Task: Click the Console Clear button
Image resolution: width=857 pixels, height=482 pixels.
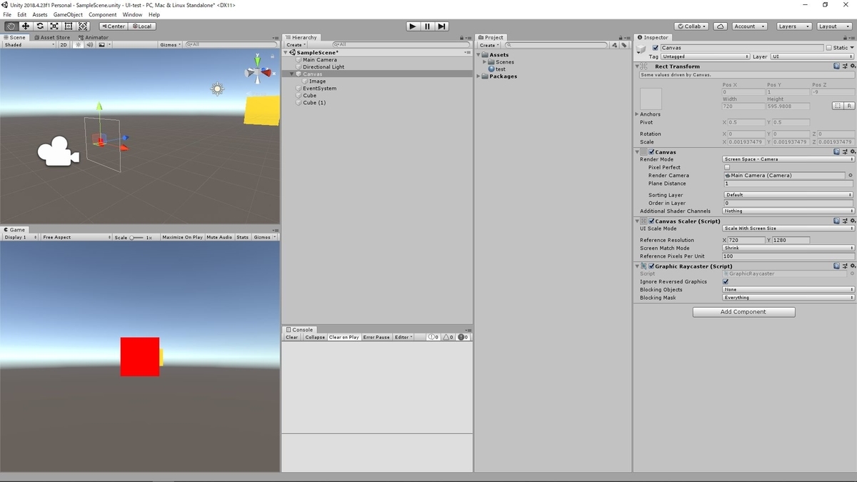Action: (x=292, y=337)
